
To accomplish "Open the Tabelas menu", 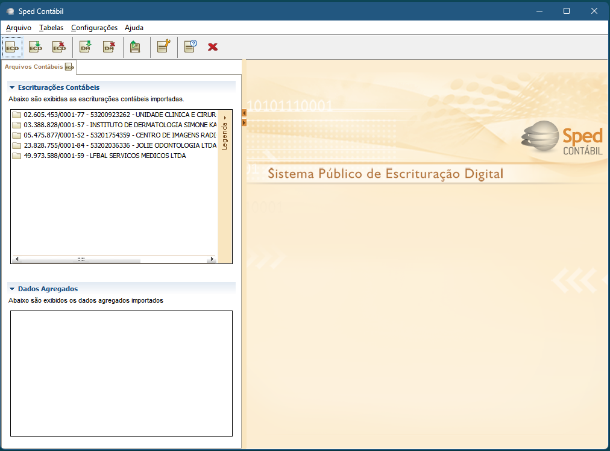I will tap(51, 28).
